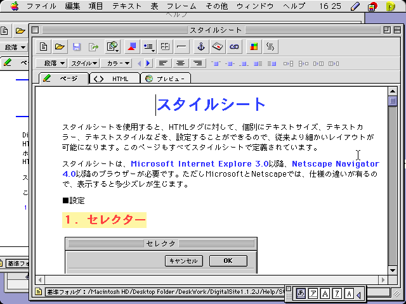The image size is (406, 304).
Task: Collapse the input palette with the blue triangle
Action: pos(359,294)
